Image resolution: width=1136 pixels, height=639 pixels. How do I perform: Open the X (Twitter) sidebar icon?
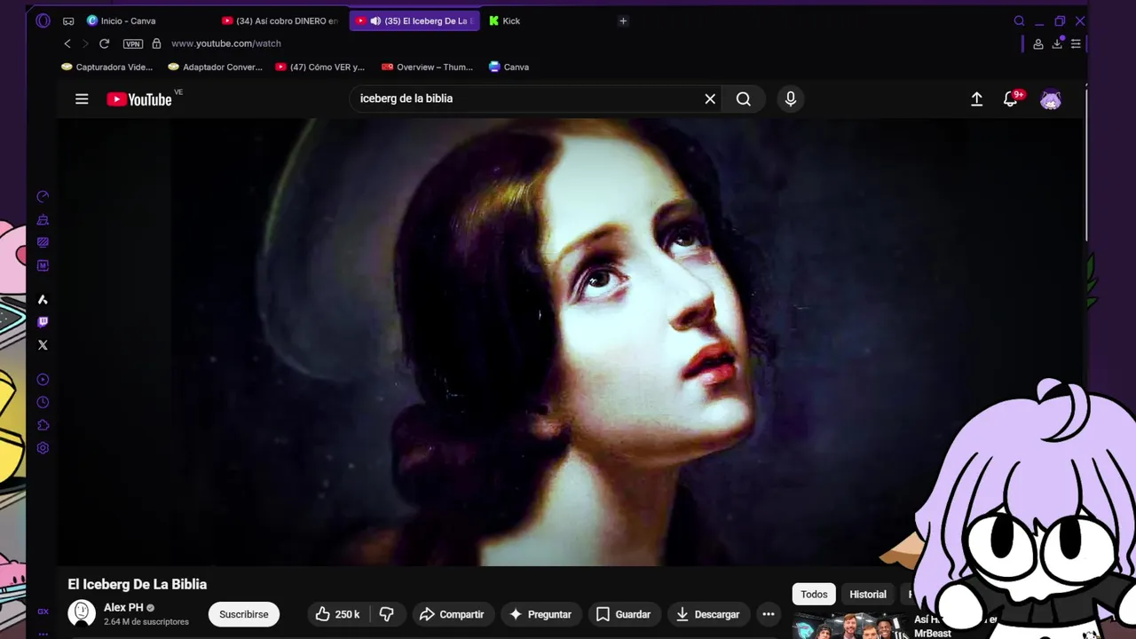[43, 345]
